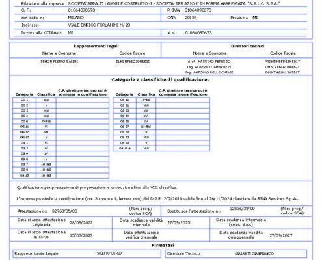Click the OS 12-A category cell

(124, 148)
